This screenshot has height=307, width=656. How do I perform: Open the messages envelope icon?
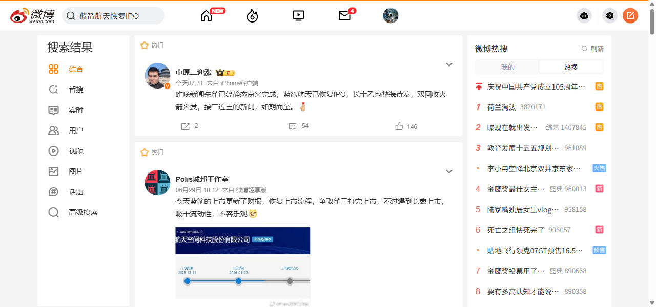[344, 16]
